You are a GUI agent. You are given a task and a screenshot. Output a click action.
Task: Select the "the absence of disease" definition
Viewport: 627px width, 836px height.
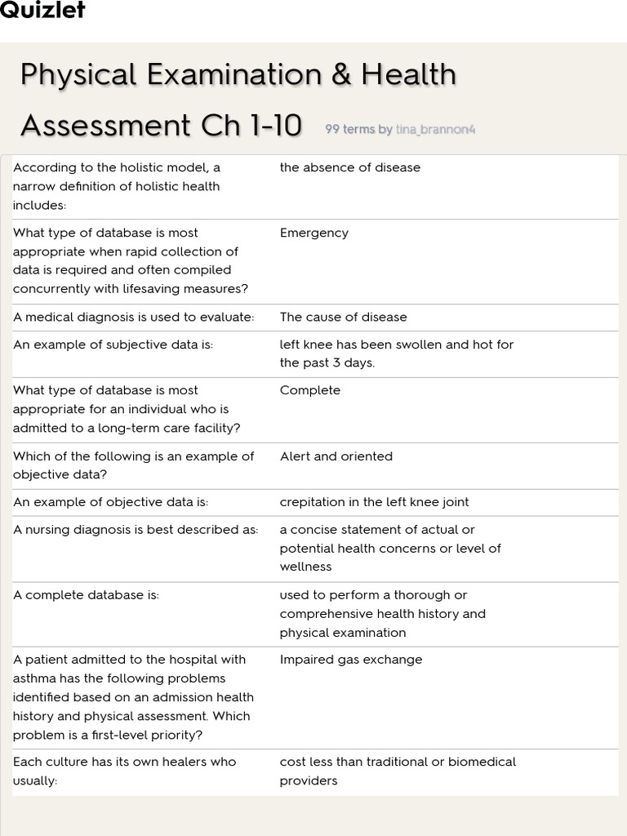coord(349,167)
